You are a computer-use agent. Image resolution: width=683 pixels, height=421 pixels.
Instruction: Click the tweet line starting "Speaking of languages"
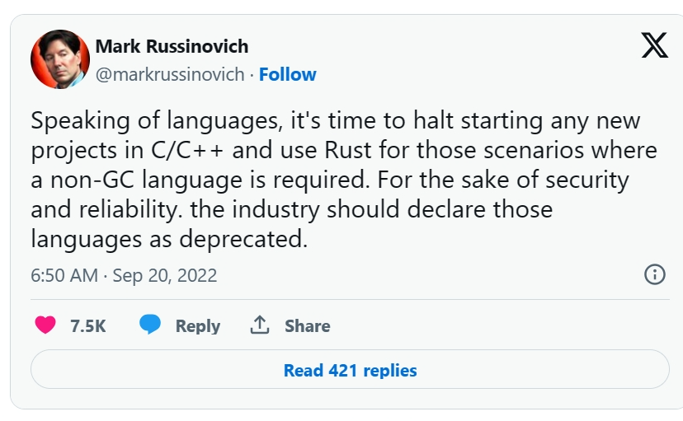tap(336, 120)
